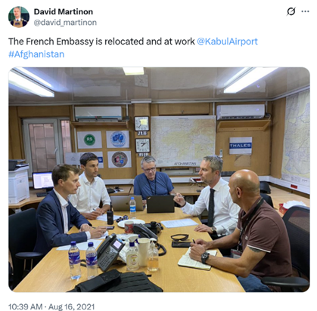Click the 10:39 AM timestamp

[26, 306]
